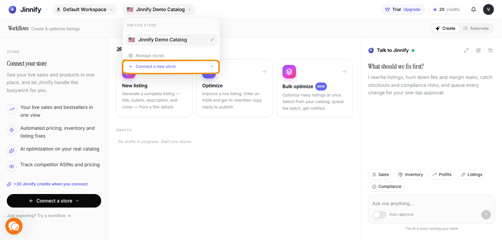The image size is (502, 240).
Task: Click the send arrow button
Action: pyautogui.click(x=486, y=215)
